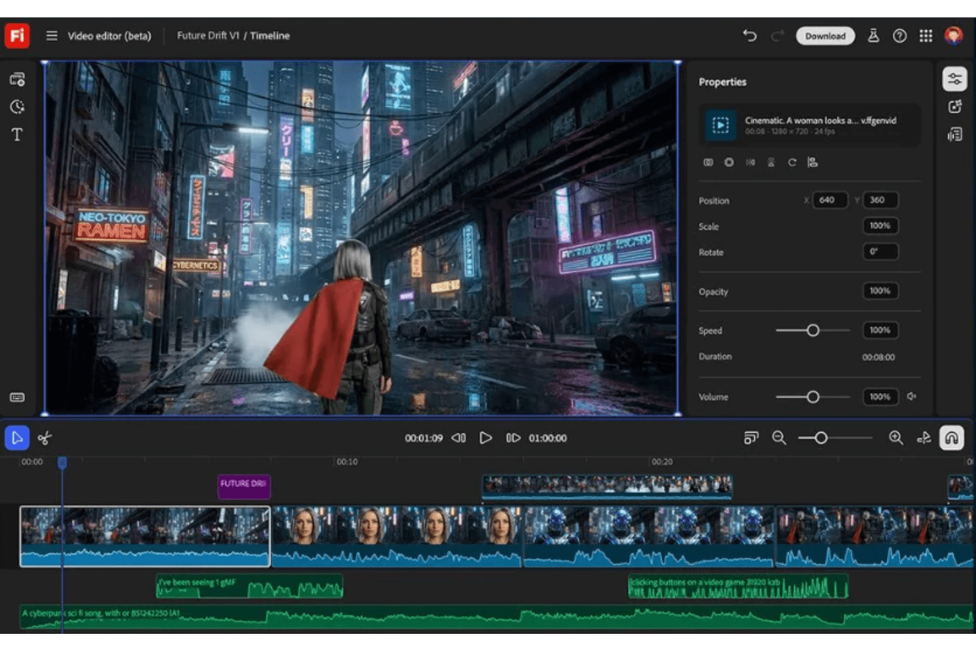The height and width of the screenshot is (651, 976).
Task: Mute the clip with the speaker icon
Action: click(911, 396)
